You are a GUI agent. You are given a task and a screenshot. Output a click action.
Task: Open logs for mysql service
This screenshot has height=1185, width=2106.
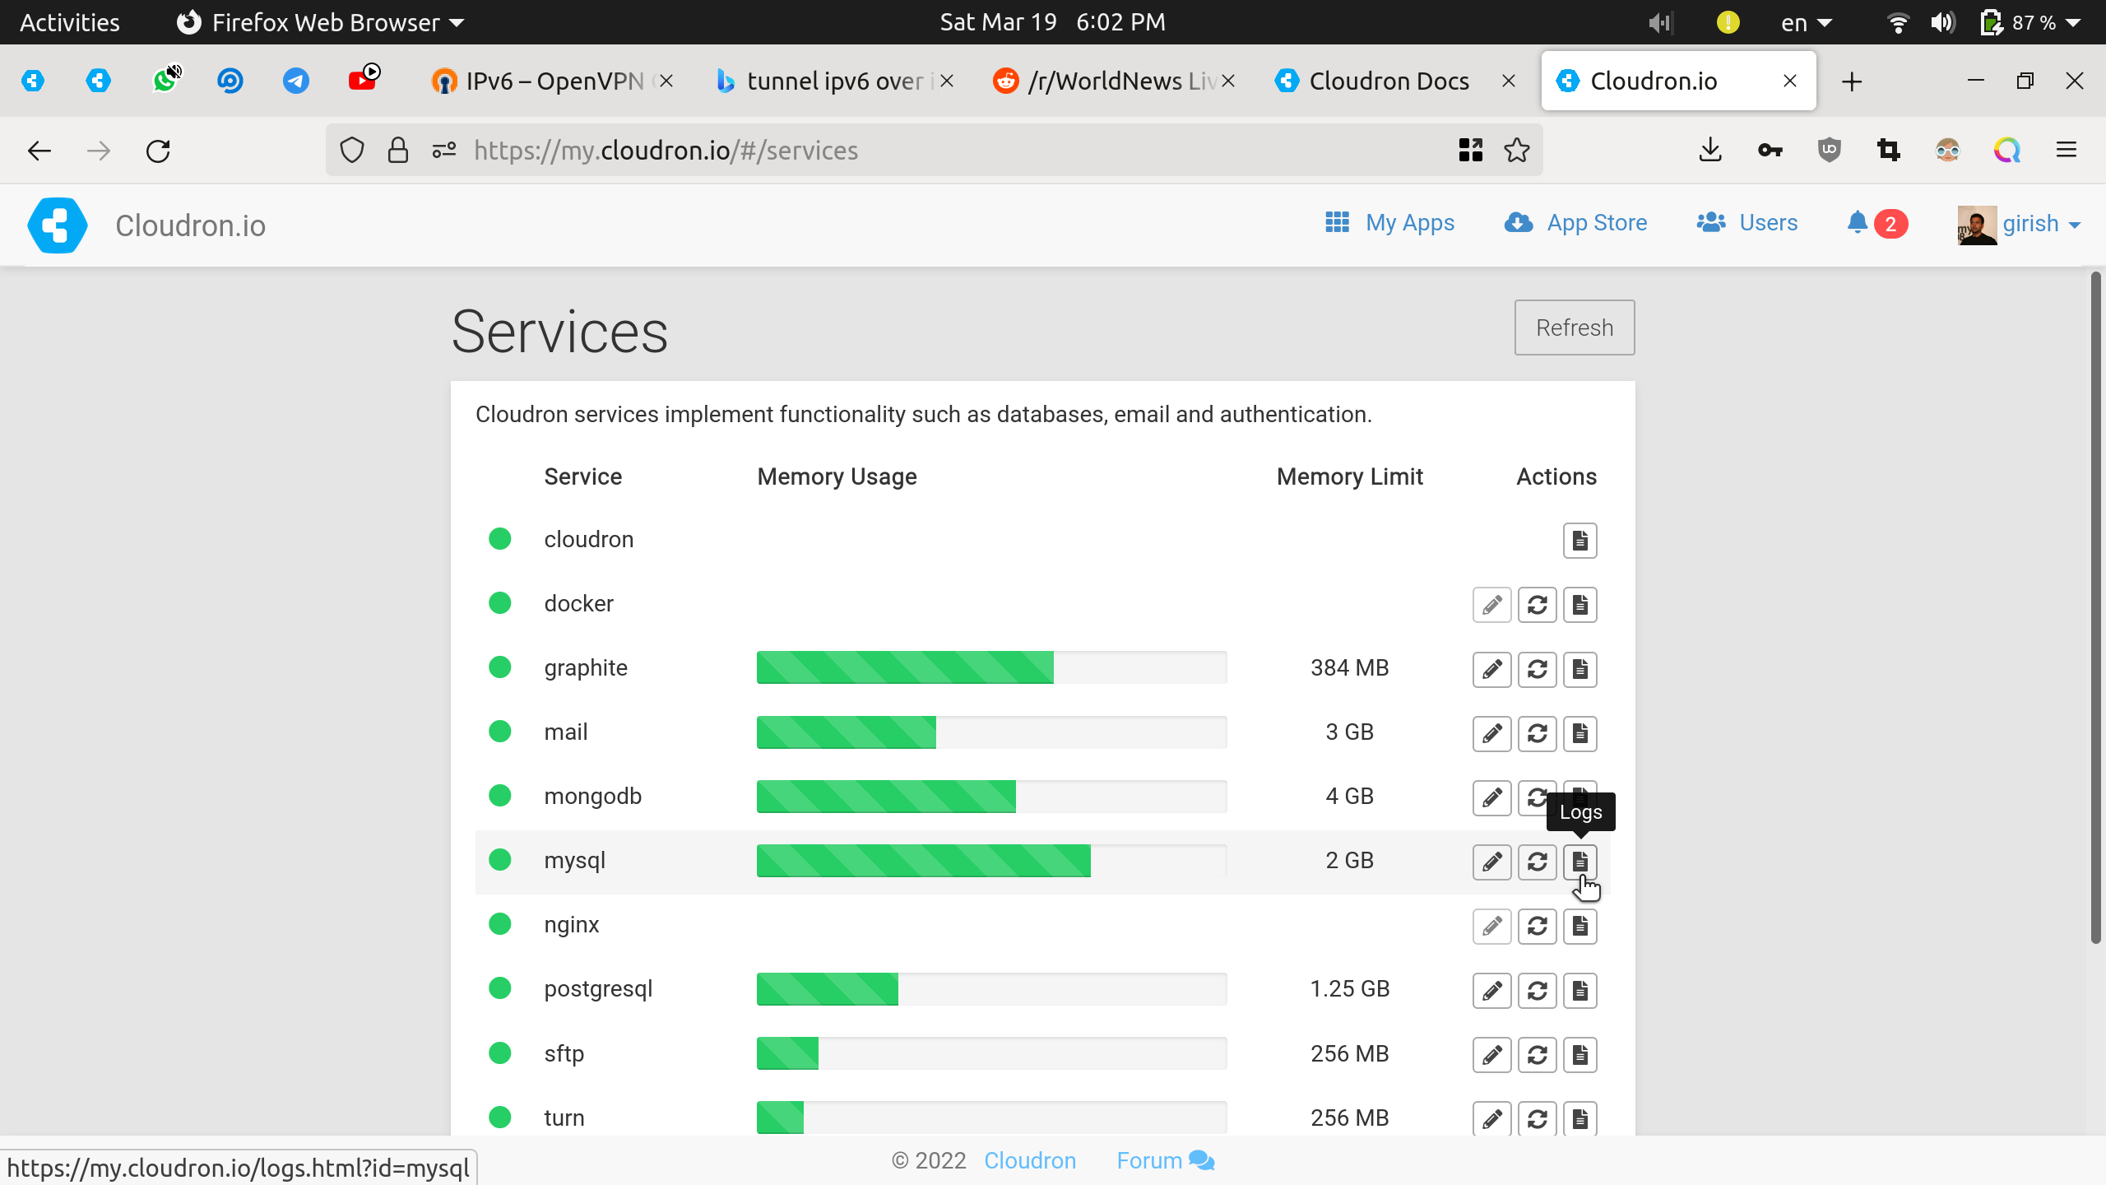click(x=1579, y=862)
